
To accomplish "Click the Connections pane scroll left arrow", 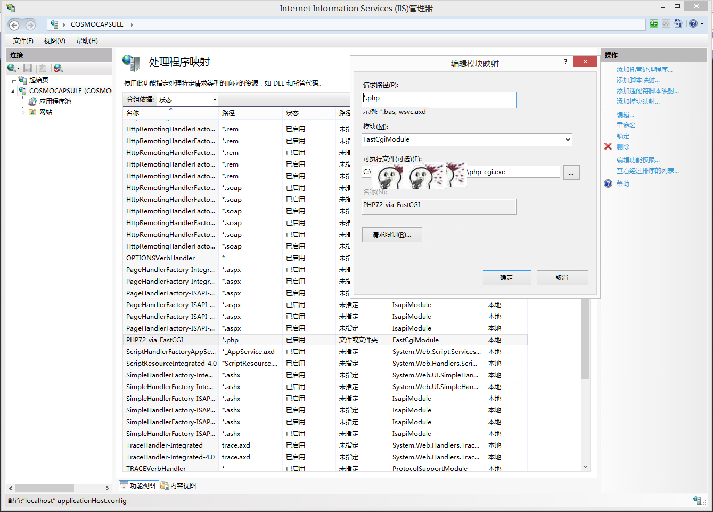I will 11,488.
